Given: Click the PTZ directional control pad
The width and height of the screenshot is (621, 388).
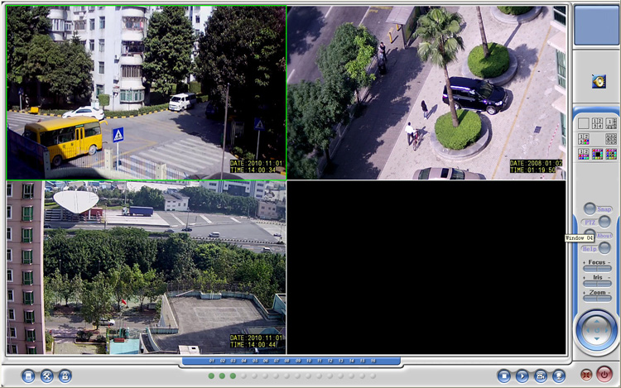Looking at the screenshot, I should point(596,329).
